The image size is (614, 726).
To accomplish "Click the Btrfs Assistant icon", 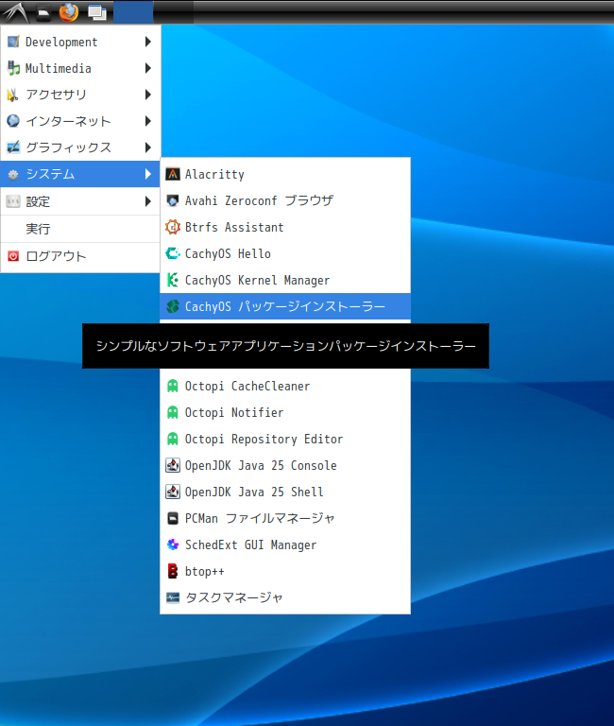I will pos(173,227).
